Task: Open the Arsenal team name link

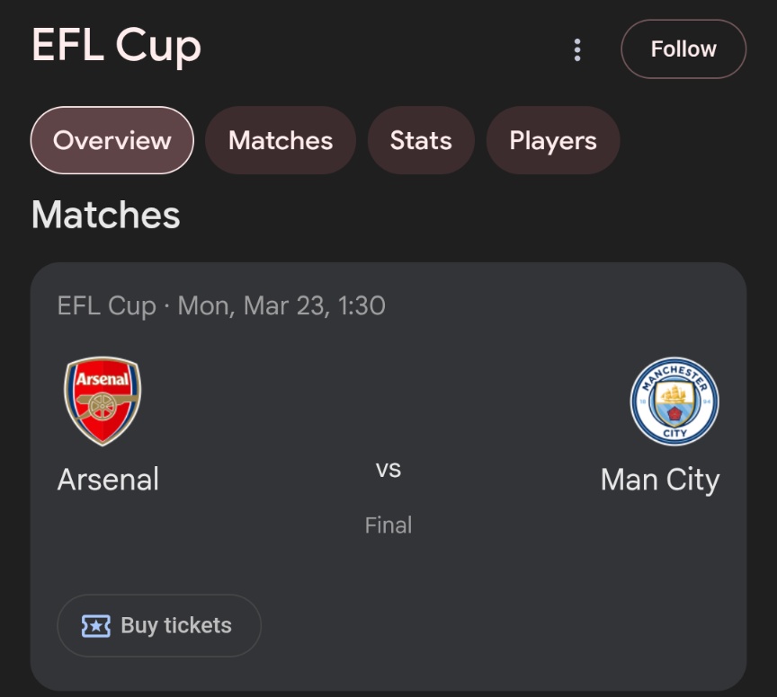Action: pyautogui.click(x=108, y=480)
